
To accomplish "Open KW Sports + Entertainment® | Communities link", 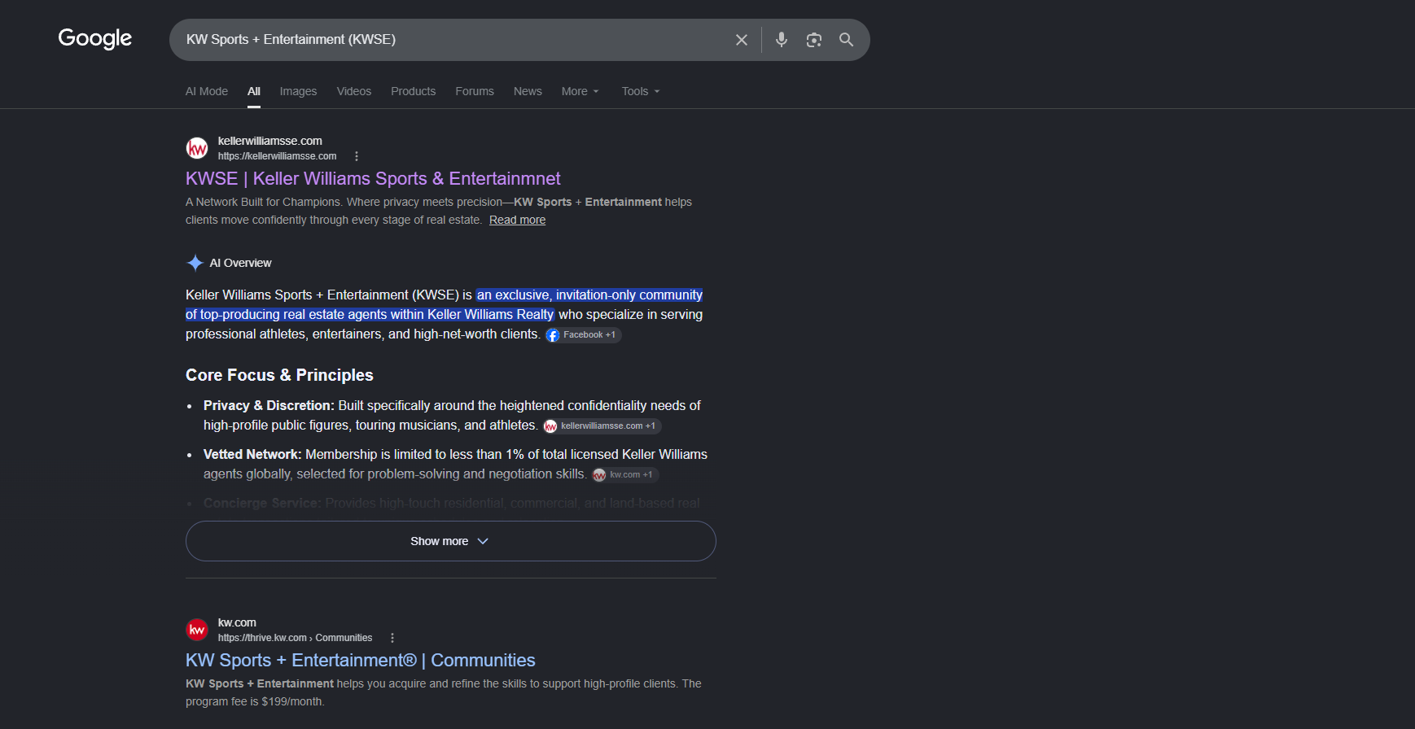I will pyautogui.click(x=361, y=661).
